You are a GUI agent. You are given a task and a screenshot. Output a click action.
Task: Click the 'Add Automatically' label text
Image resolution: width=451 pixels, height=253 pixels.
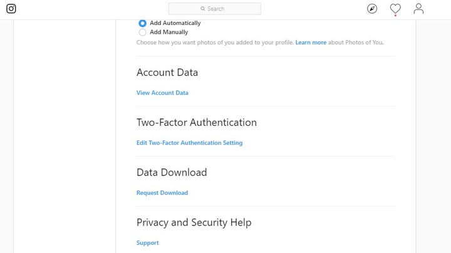[175, 23]
